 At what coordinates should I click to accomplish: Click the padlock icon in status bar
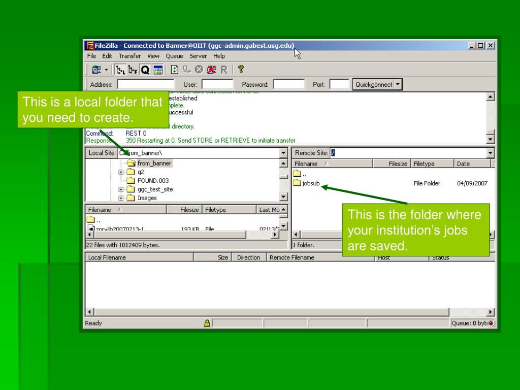pyautogui.click(x=207, y=323)
